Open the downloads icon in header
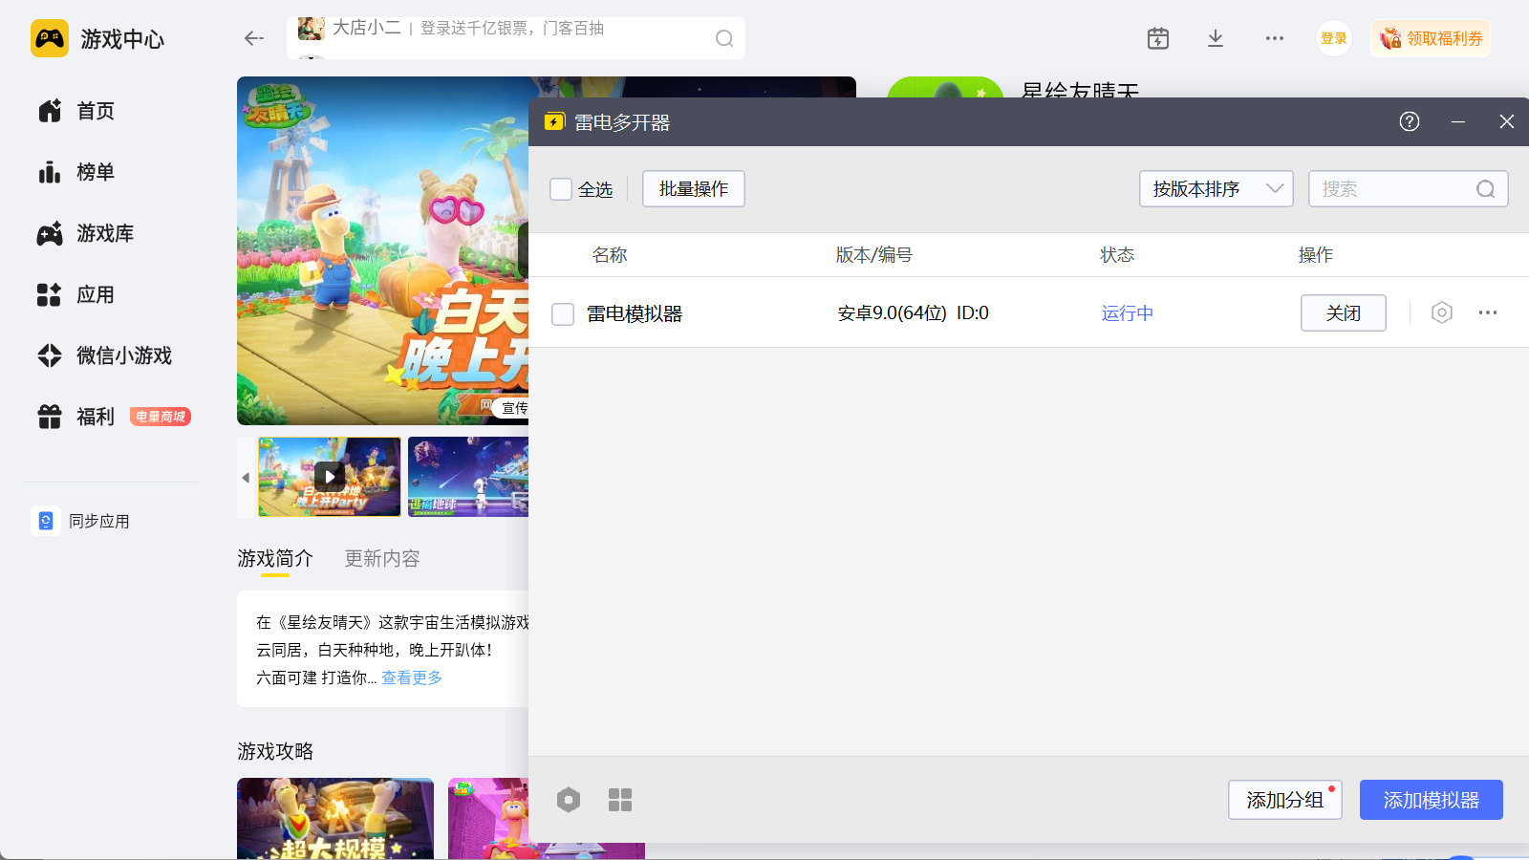This screenshot has height=860, width=1529. [x=1216, y=38]
